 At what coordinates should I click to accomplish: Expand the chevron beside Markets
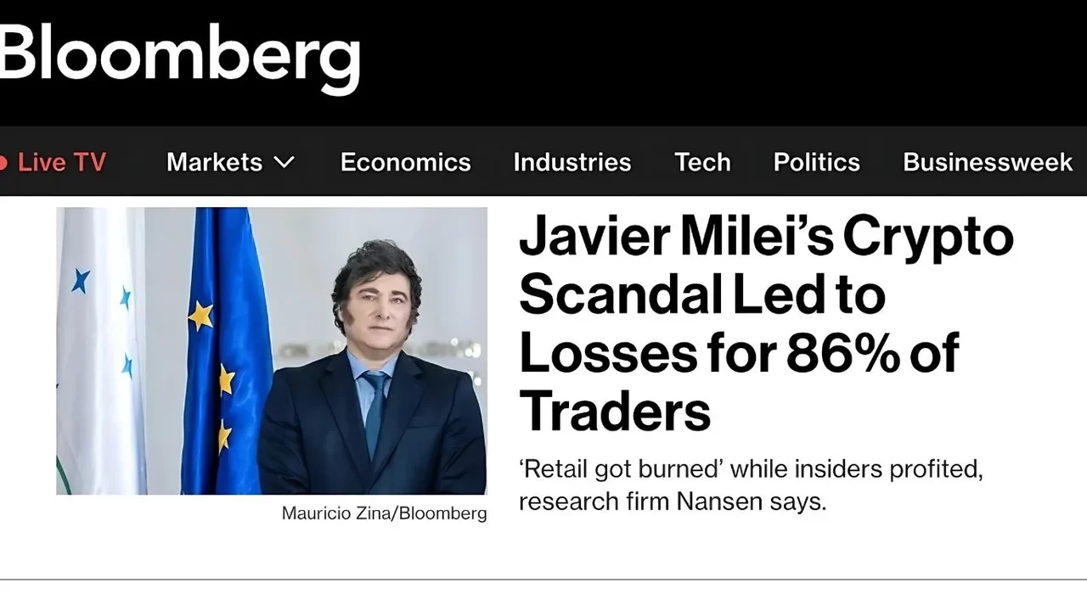[285, 162]
